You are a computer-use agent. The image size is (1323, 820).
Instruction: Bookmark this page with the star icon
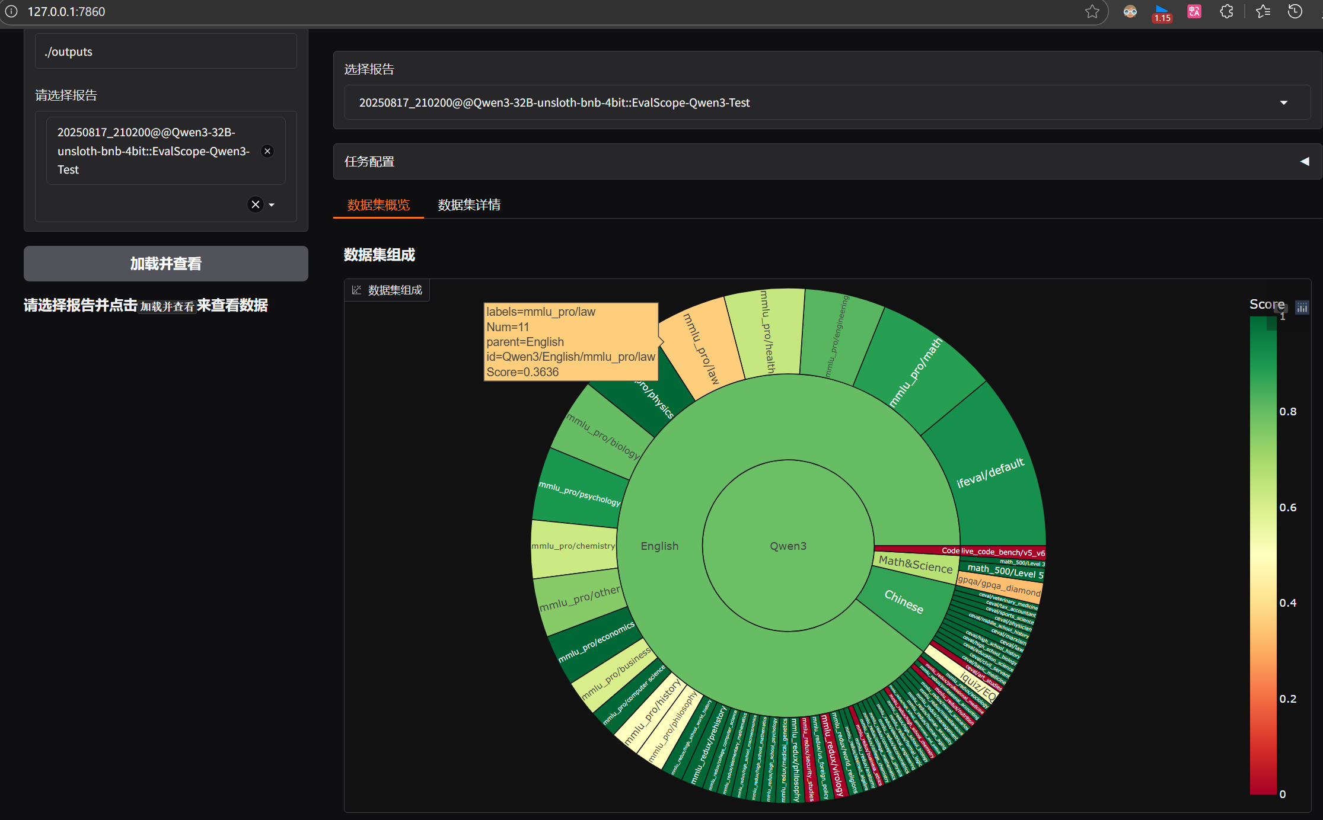1092,11
